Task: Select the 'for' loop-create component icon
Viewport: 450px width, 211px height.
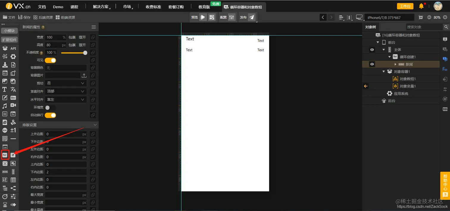Action: (x=5, y=155)
